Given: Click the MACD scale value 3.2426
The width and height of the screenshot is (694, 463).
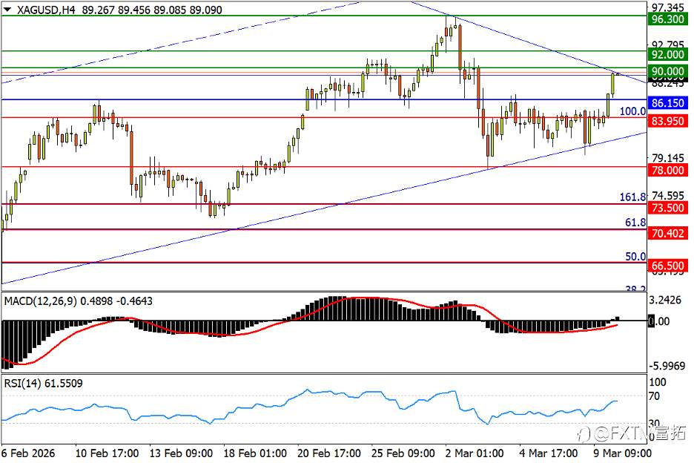Looking at the screenshot, I should tap(665, 301).
